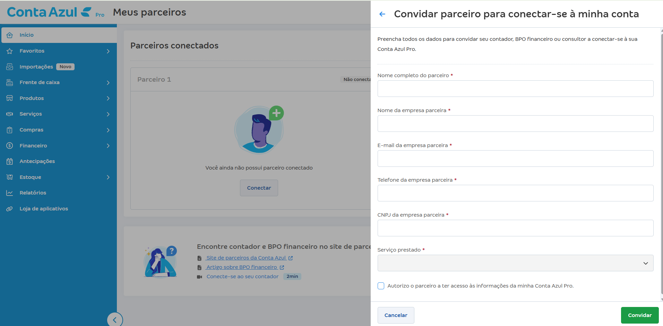Click the Importações inbox icon

(10, 67)
